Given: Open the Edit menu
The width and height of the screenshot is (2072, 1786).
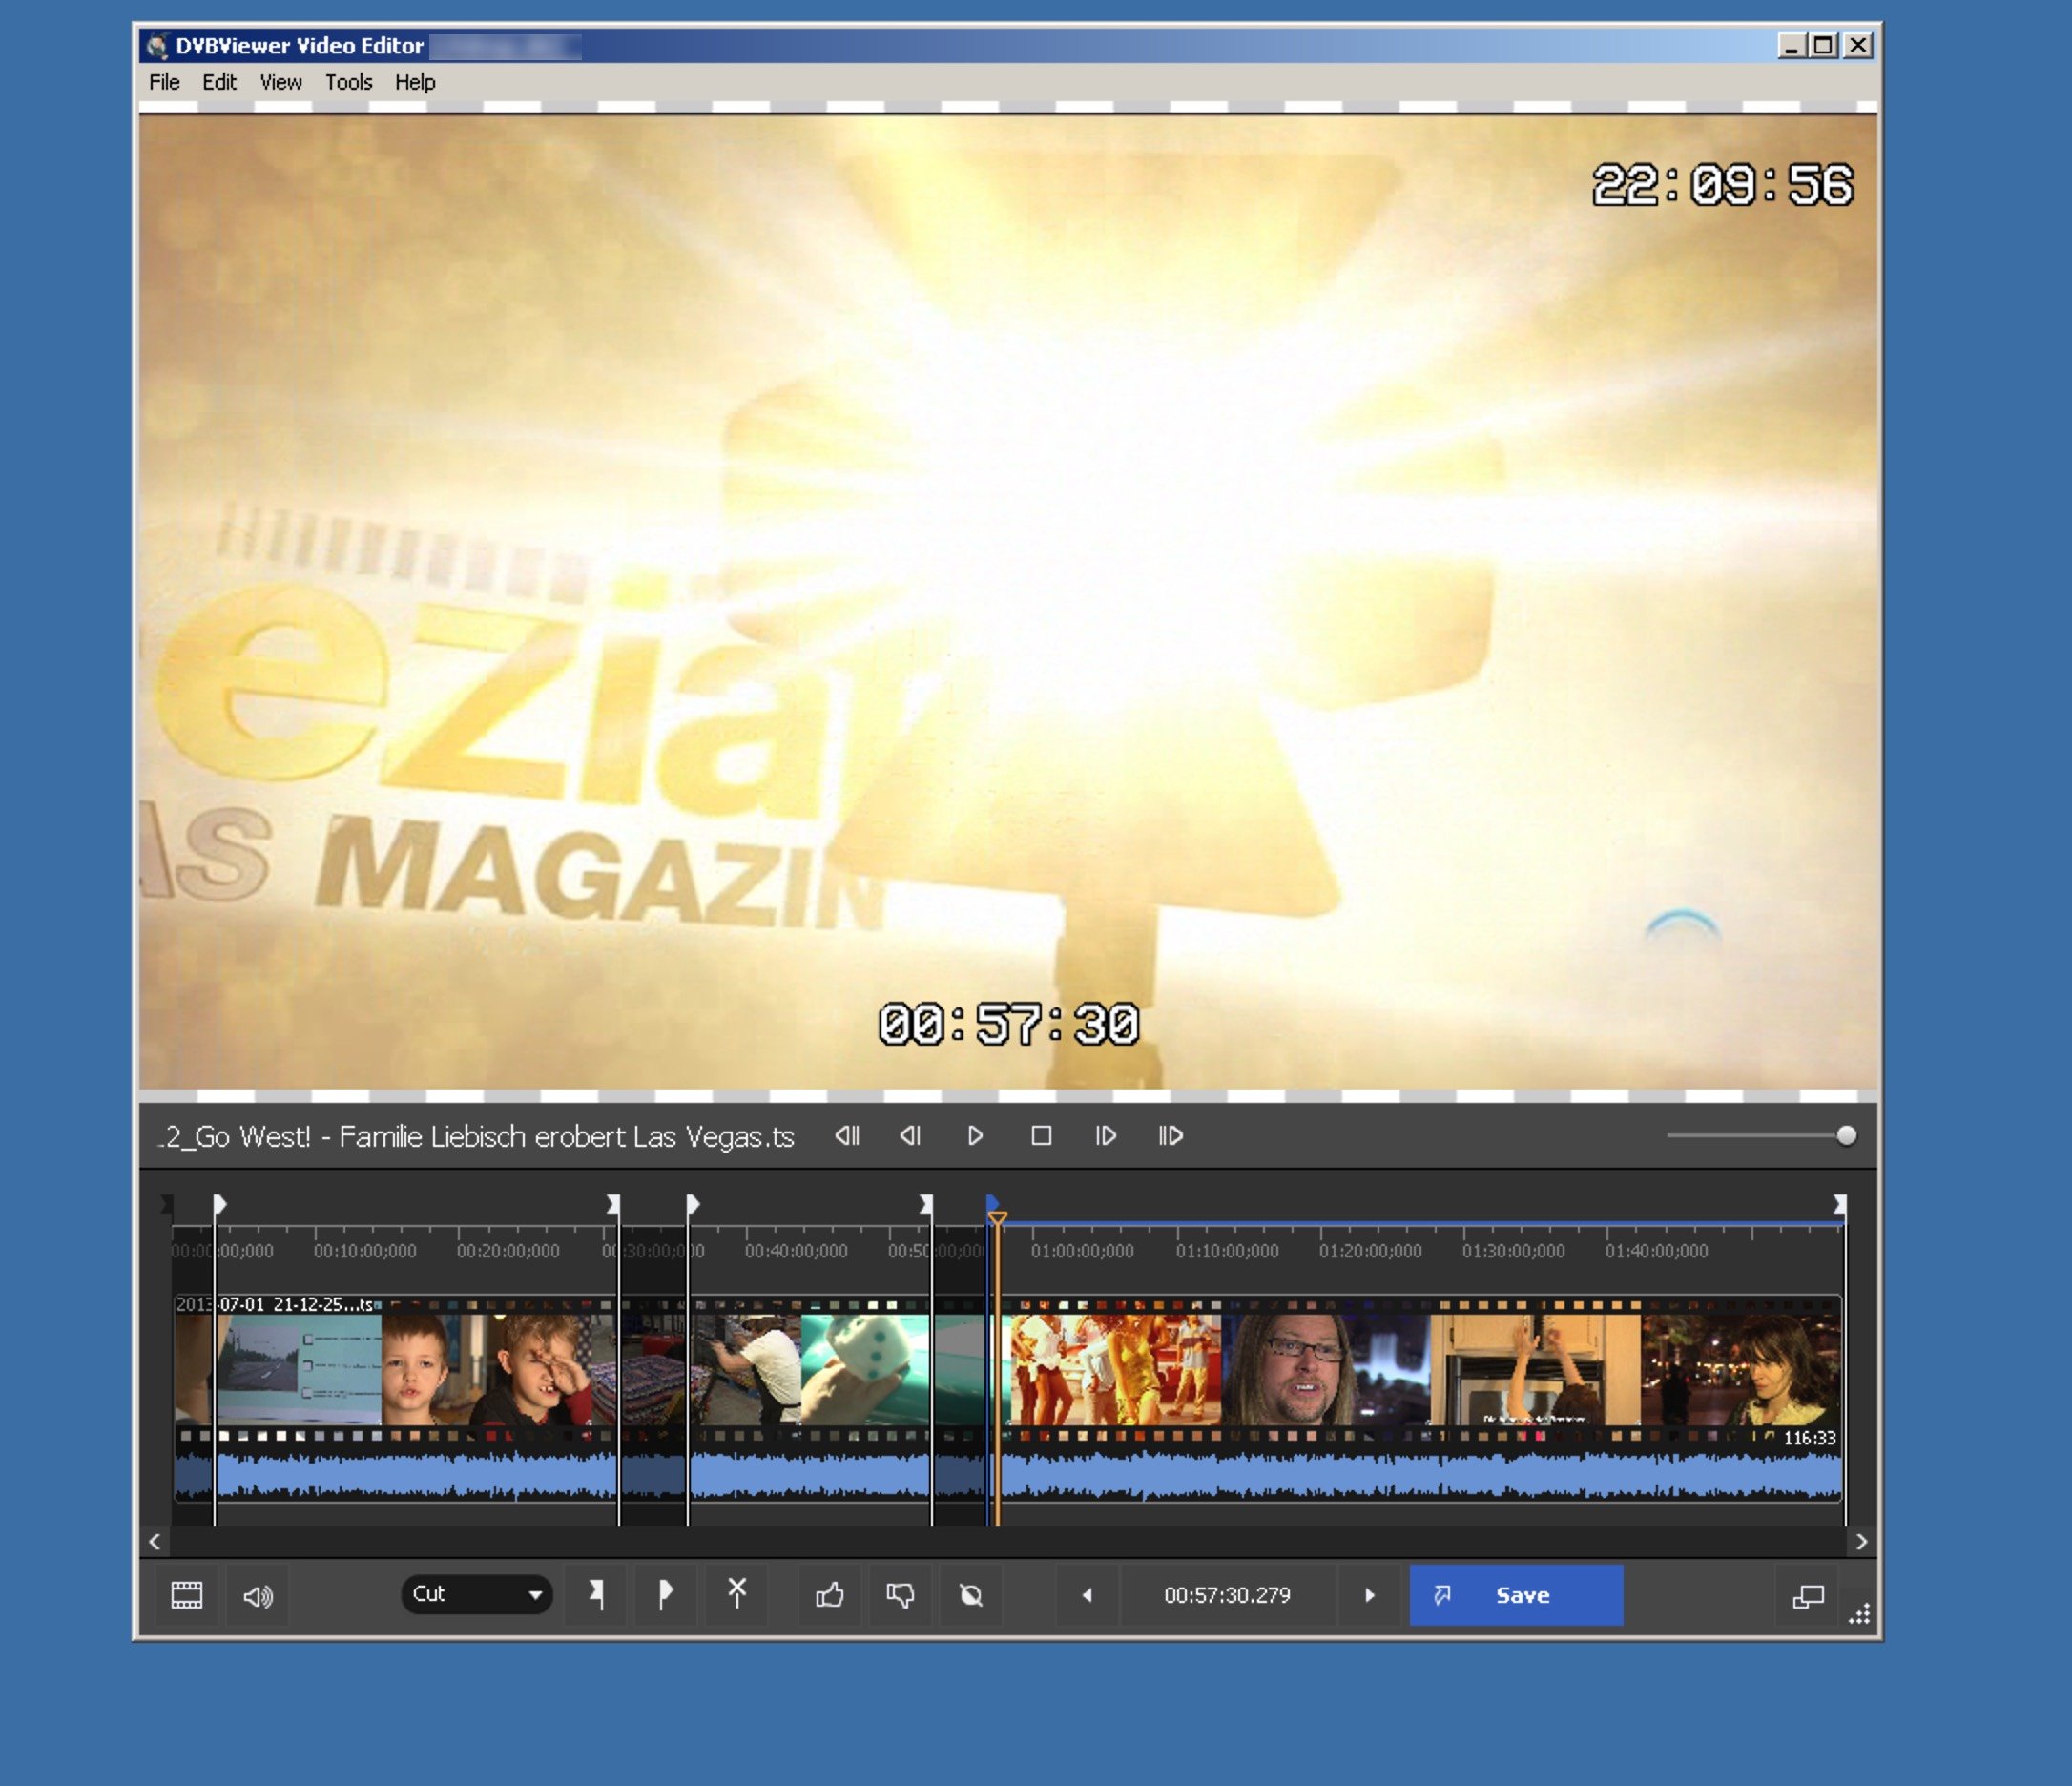Looking at the screenshot, I should click(x=219, y=82).
